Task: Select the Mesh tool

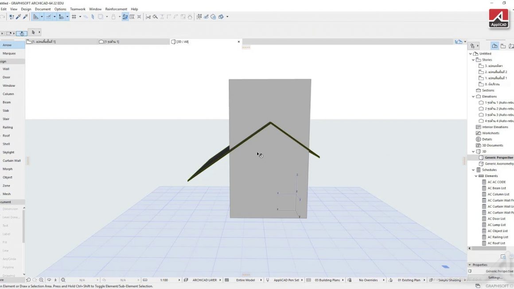Action: tap(7, 194)
